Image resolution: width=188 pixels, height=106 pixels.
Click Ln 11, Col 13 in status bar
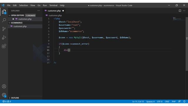click(138, 102)
